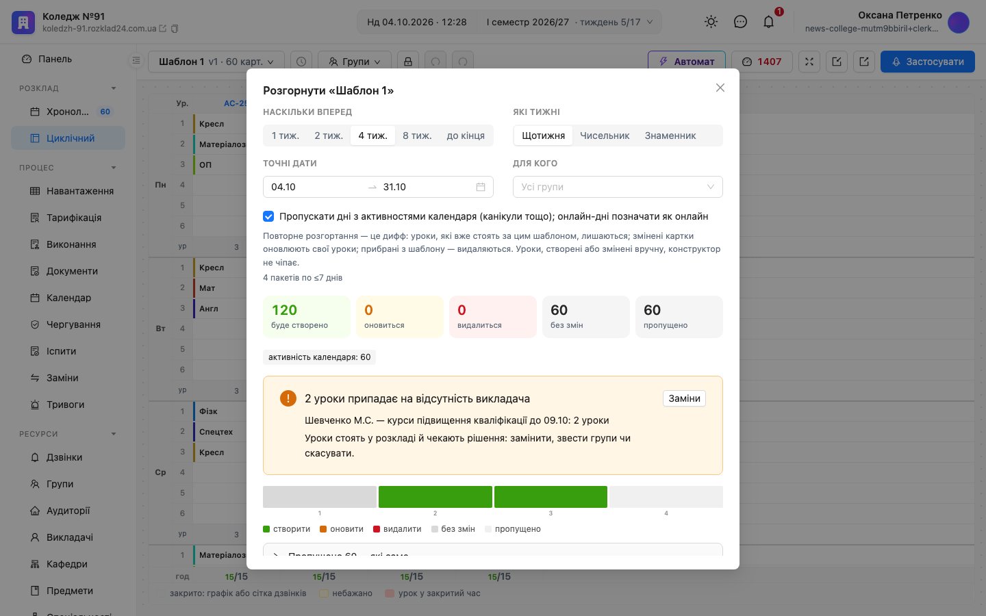Image resolution: width=986 pixels, height=616 pixels.
Task: Open the «Усі групи» dropdown
Action: [618, 187]
